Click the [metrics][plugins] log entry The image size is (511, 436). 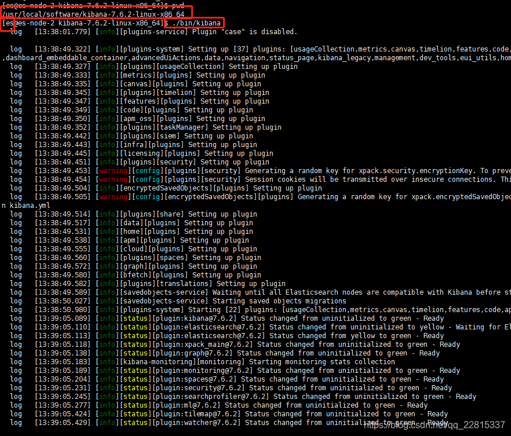[137, 75]
